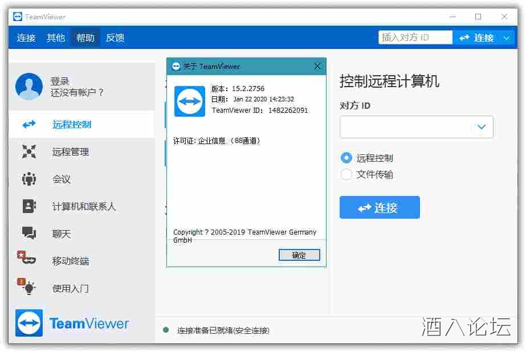
Task: Open the 移动终端 sidebar item
Action: [x=81, y=260]
